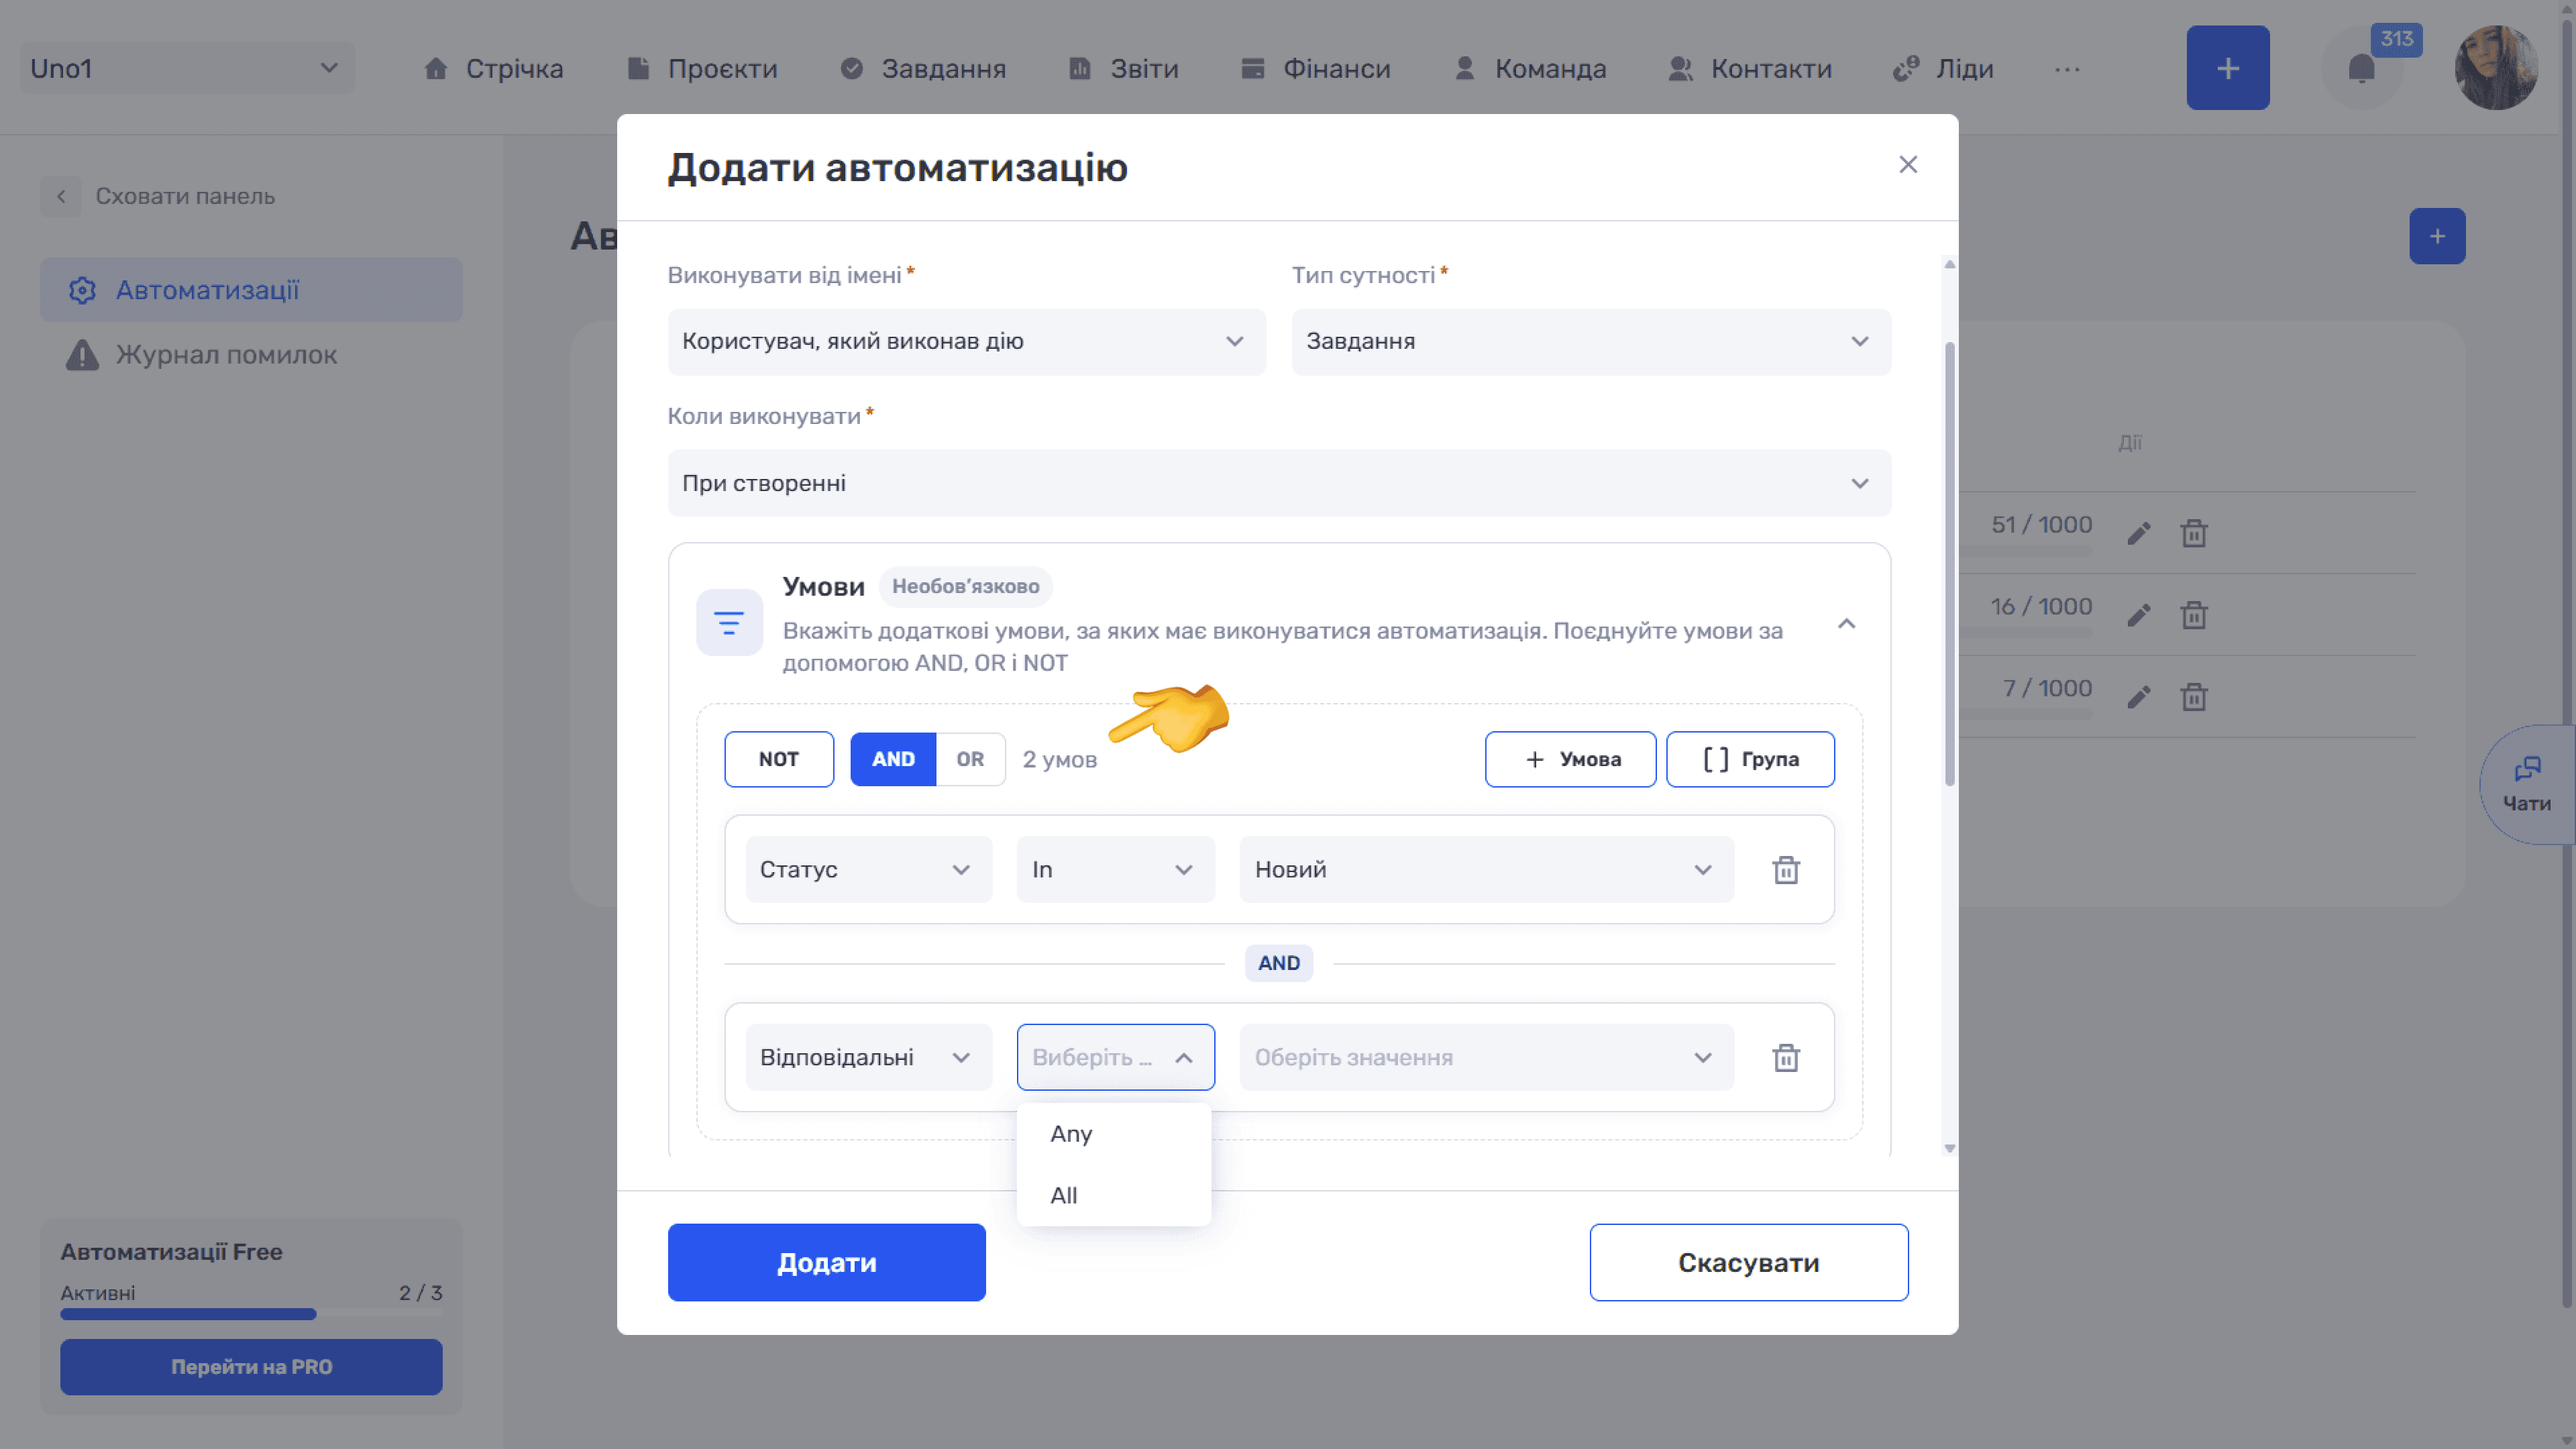Open the Коли виконувати dropdown

(x=1279, y=483)
